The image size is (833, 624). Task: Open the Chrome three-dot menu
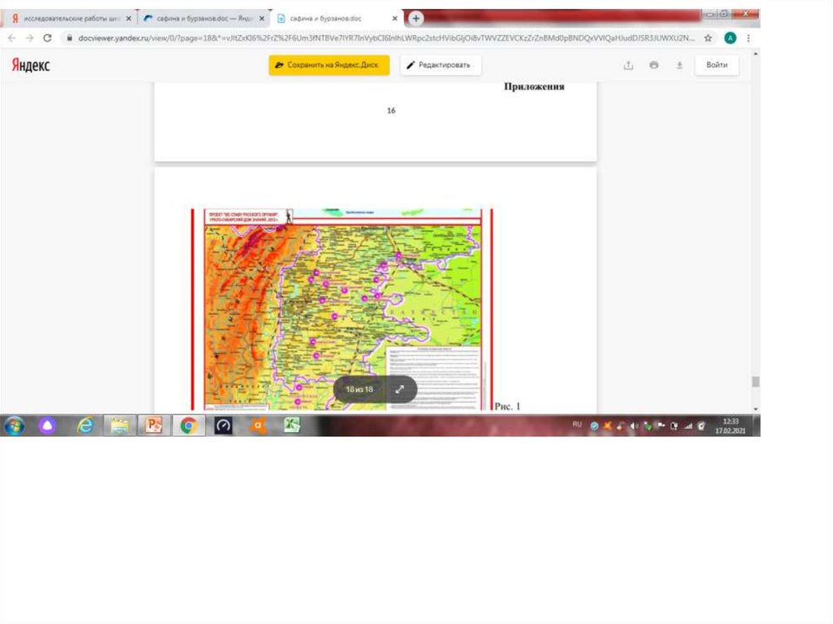point(748,38)
